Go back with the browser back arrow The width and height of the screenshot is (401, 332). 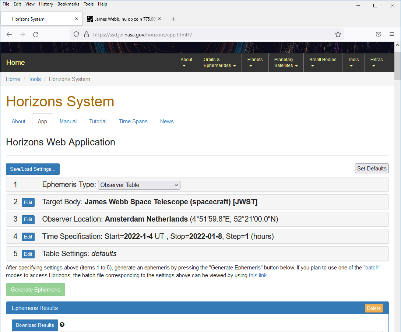click(x=9, y=35)
